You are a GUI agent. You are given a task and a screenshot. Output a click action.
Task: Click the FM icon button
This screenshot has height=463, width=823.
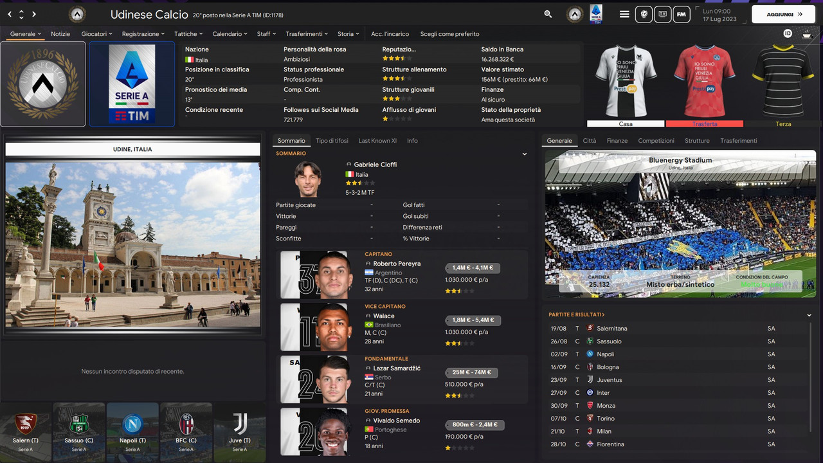pos(682,14)
